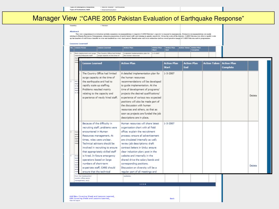This screenshot has height=209, width=279.
Task: Click the 'Early deployment and surge' cell in the background table
Action: [x=85, y=53]
